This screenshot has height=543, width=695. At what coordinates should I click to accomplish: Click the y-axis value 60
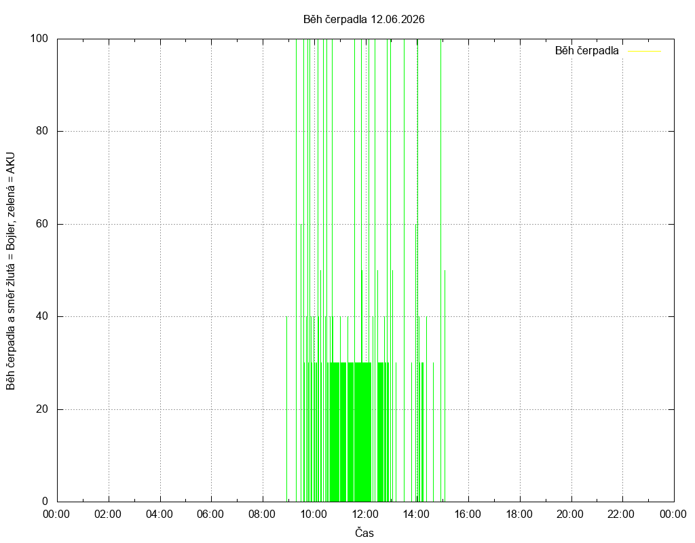pyautogui.click(x=42, y=224)
